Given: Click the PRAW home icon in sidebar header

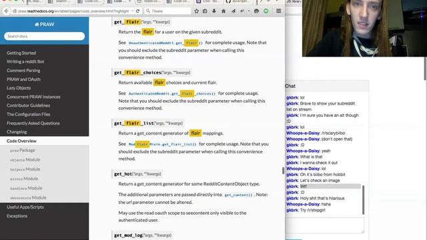Looking at the screenshot, I should 37,25.
